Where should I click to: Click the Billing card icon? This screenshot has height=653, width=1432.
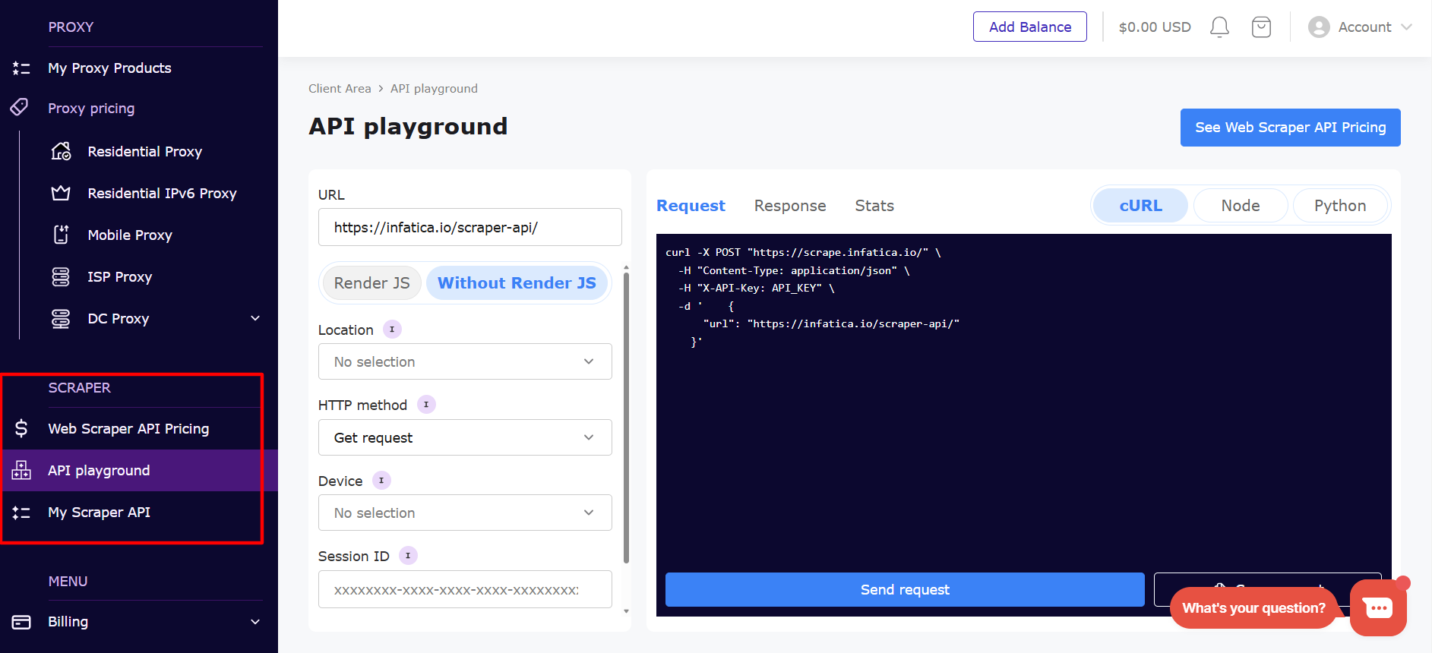click(x=21, y=622)
